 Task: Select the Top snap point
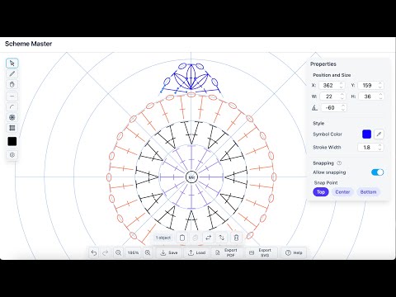(x=321, y=192)
